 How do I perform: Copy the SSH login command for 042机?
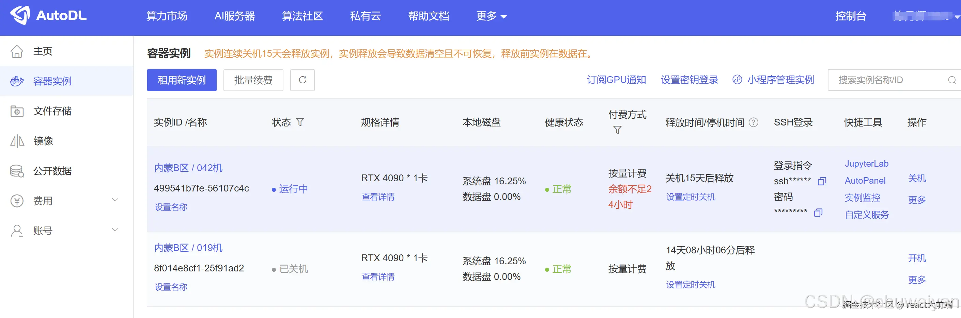click(823, 181)
